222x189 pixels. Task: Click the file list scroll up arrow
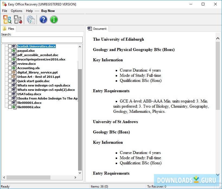click(80, 47)
